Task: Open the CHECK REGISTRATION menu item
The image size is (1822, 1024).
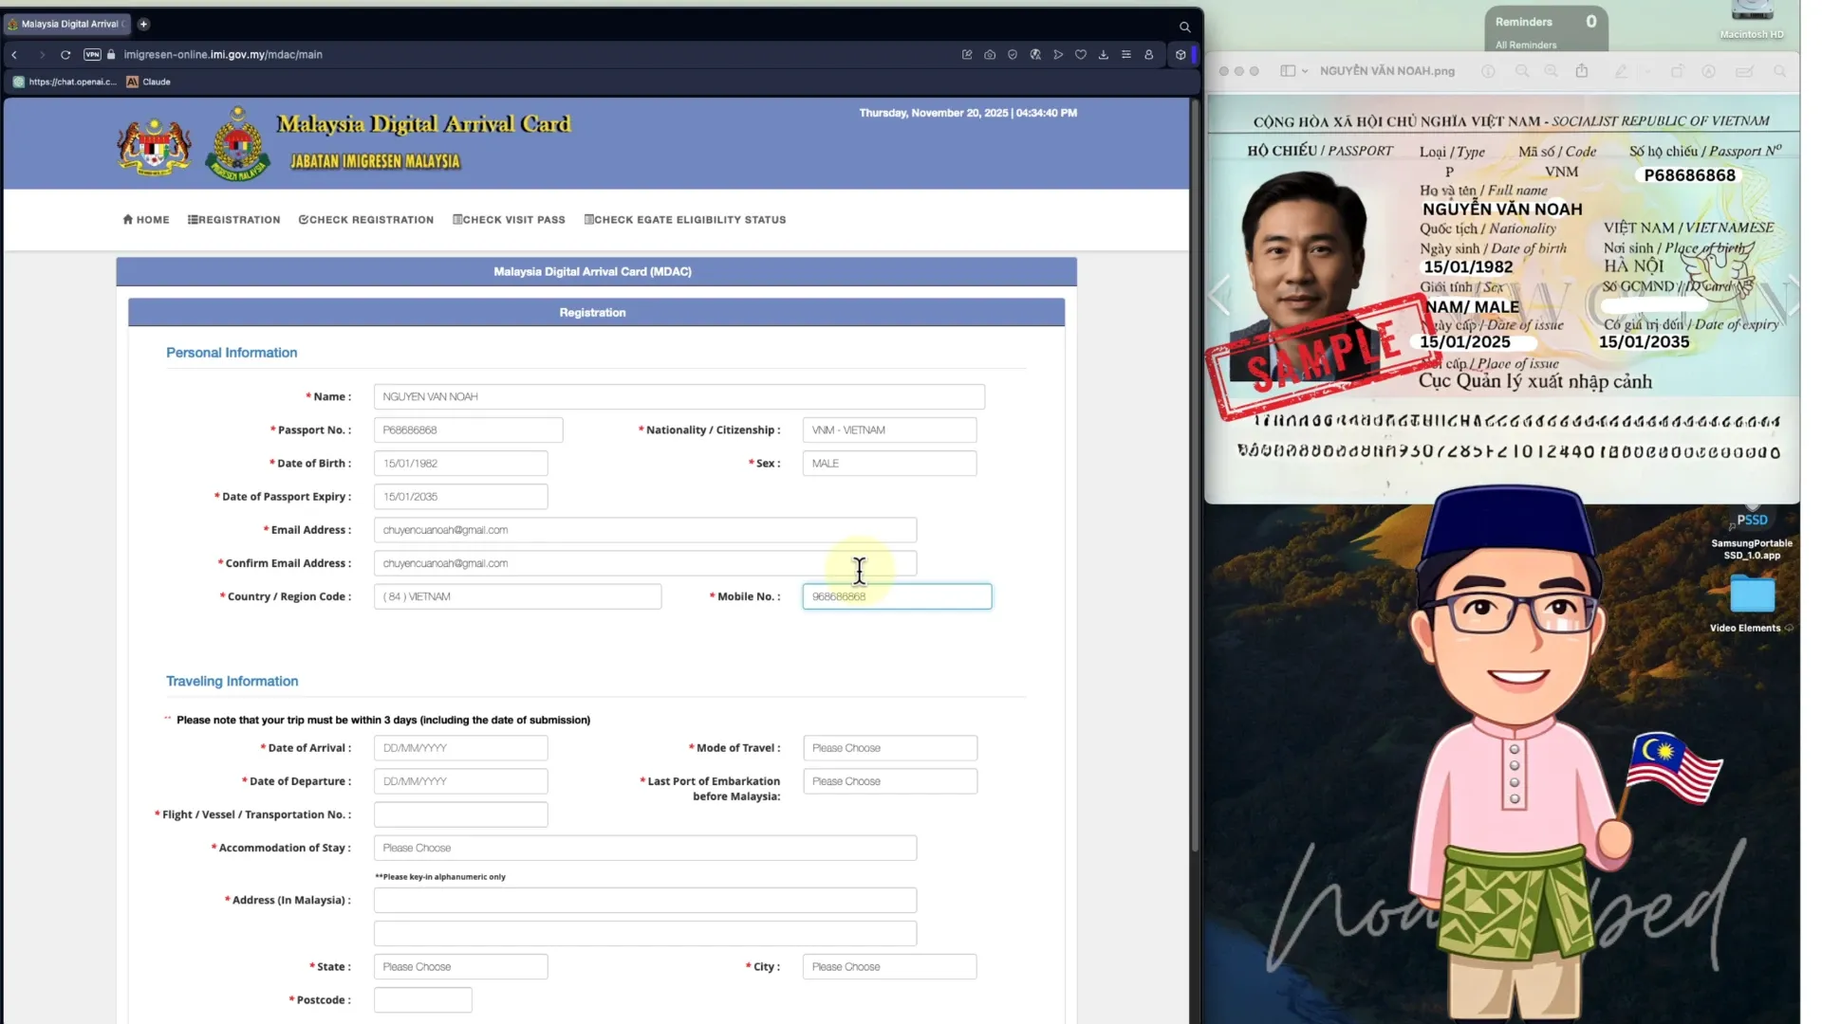Action: (366, 220)
